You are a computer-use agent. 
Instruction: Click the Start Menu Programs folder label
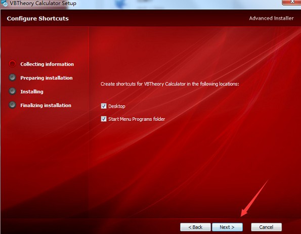point(137,119)
